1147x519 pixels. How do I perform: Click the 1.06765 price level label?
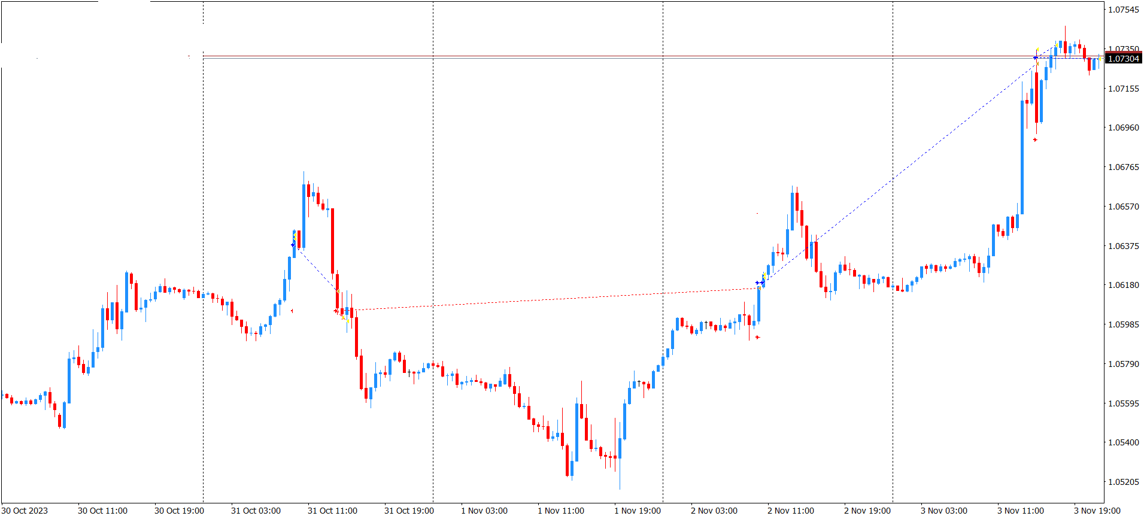coord(1124,167)
